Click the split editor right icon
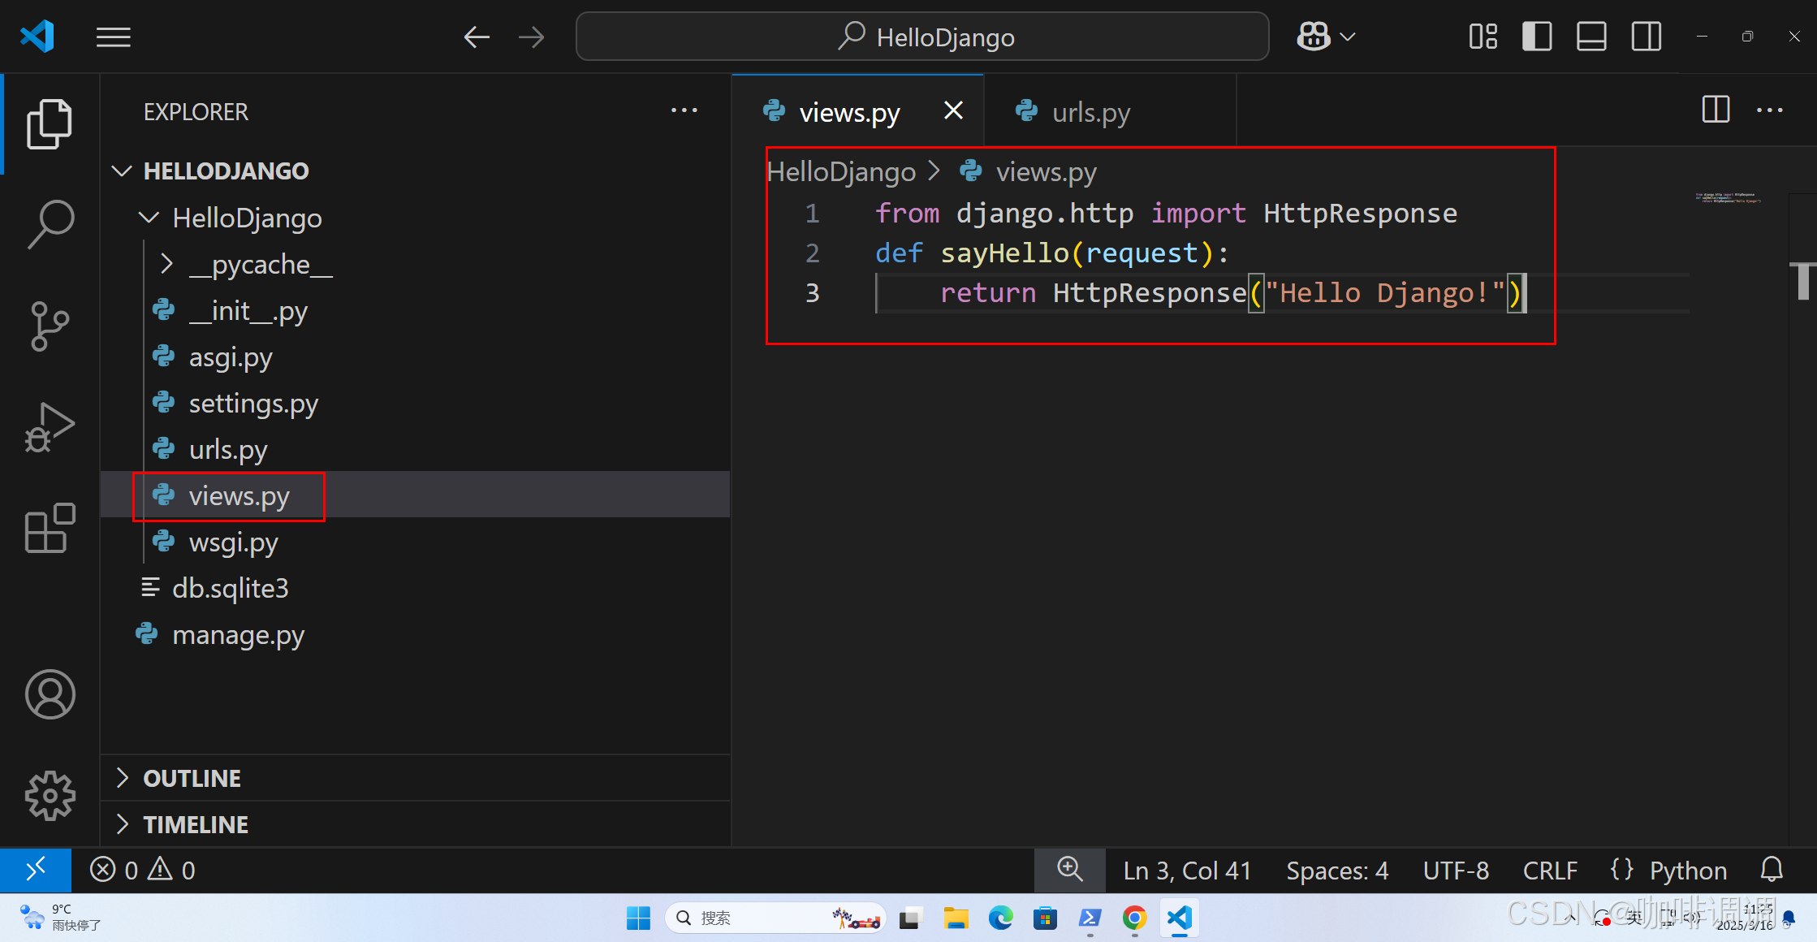The height and width of the screenshot is (942, 1817). point(1716,110)
